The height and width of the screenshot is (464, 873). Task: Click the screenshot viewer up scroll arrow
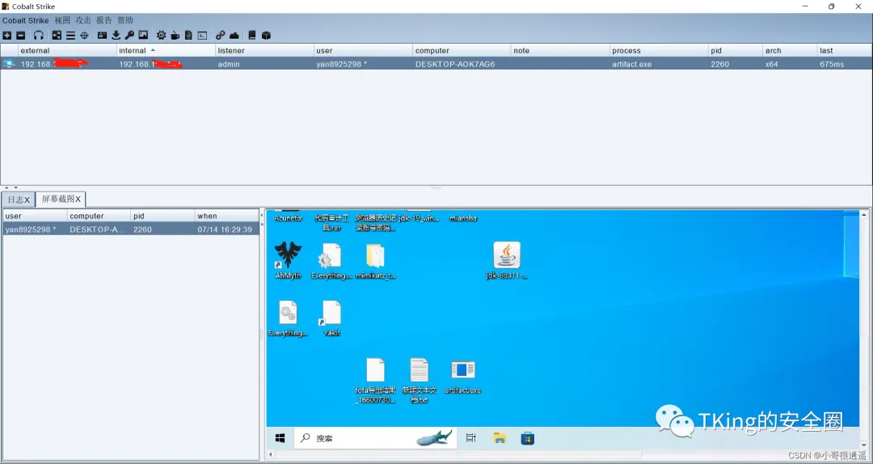coord(864,214)
